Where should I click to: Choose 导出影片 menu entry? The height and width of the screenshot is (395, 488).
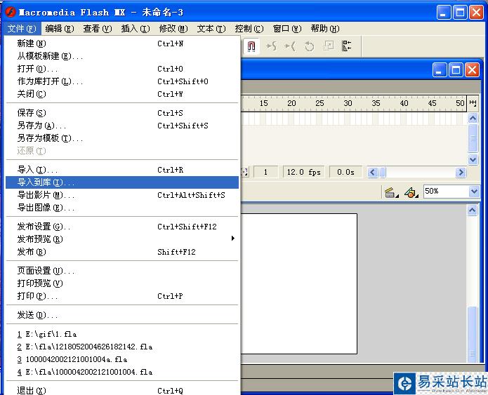(122, 195)
